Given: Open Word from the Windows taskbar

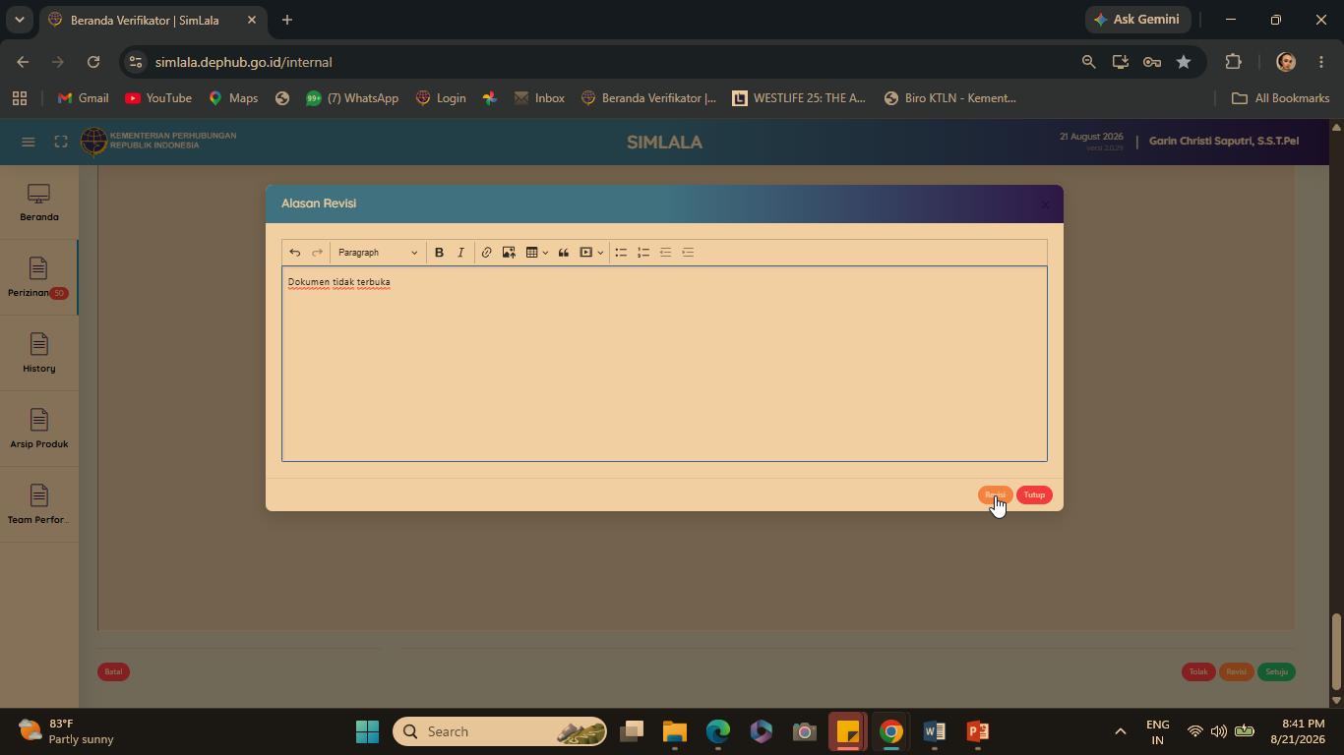Looking at the screenshot, I should tap(934, 731).
